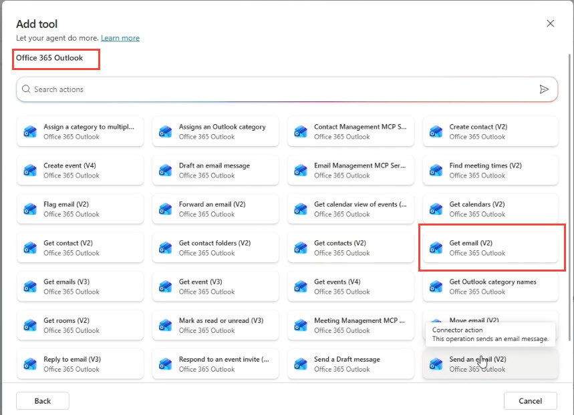Select the Respond to an event invite action
574x415 pixels.
(215, 364)
